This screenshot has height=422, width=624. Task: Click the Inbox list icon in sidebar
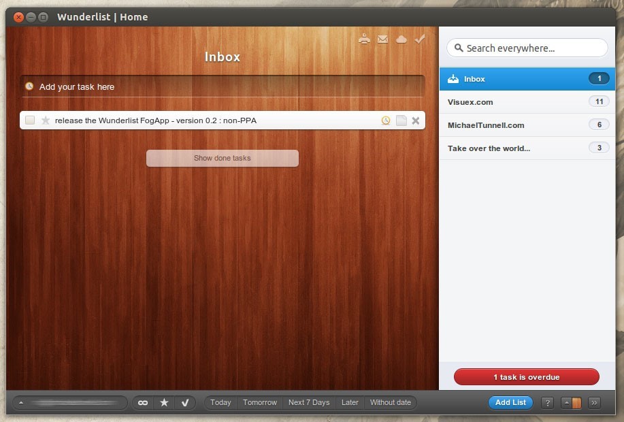click(454, 78)
